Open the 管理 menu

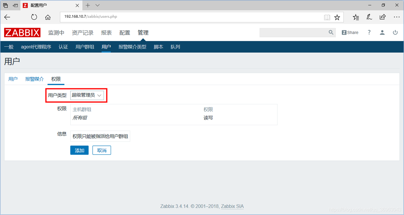click(143, 33)
